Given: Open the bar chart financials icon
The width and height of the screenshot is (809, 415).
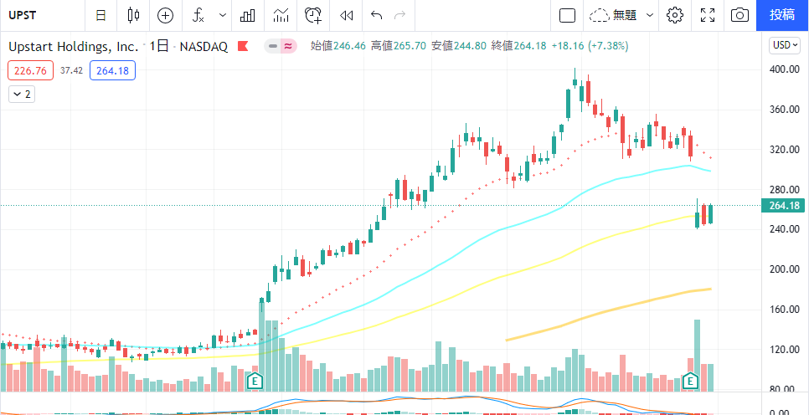Looking at the screenshot, I should pyautogui.click(x=248, y=15).
